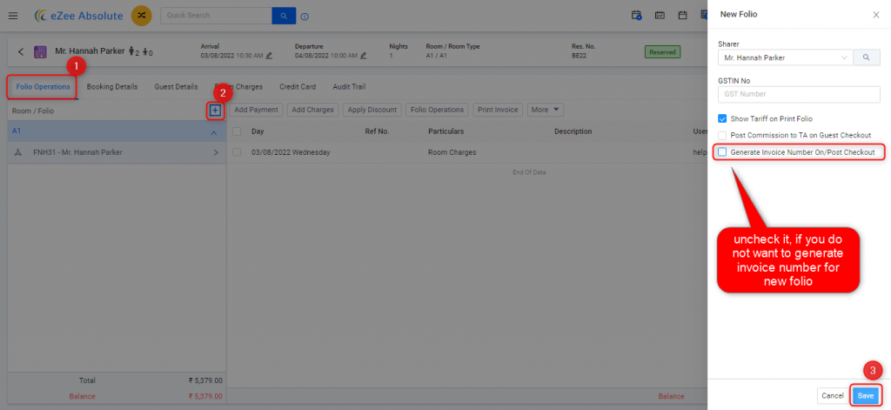This screenshot has height=410, width=891.
Task: Search sharer using magnifier button
Action: 866,57
